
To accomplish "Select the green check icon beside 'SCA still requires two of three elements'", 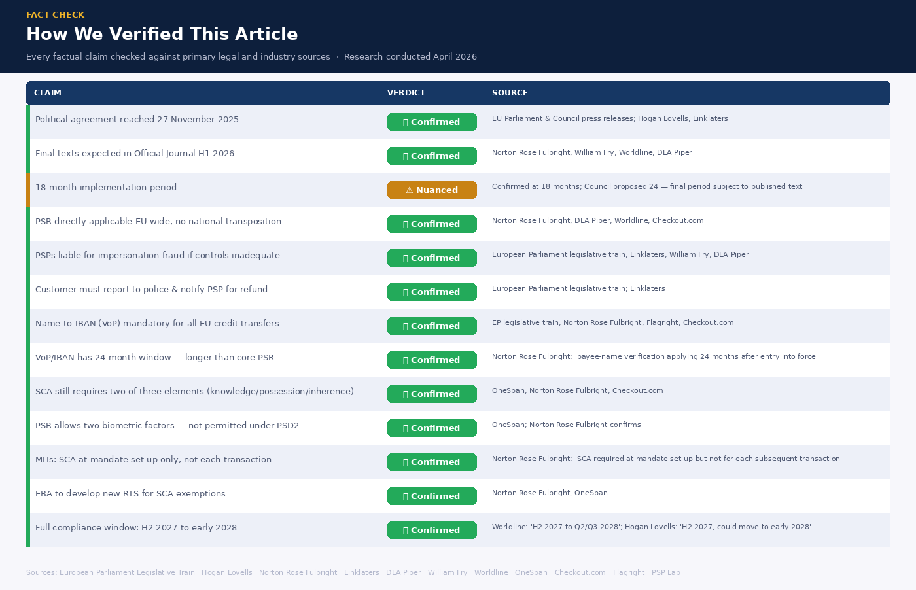I will (x=404, y=394).
